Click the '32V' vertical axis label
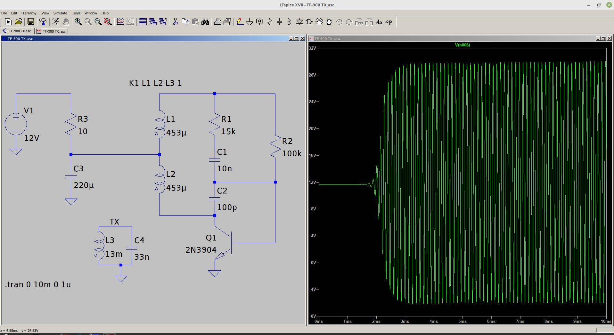The width and height of the screenshot is (614, 335). pyautogui.click(x=312, y=48)
